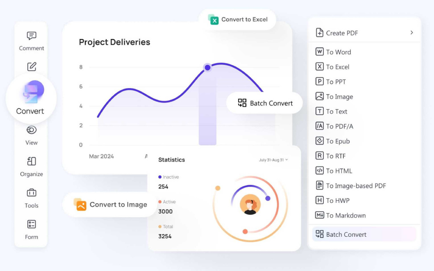Click the user avatar in Statistics chart
The height and width of the screenshot is (271, 434).
(x=250, y=205)
